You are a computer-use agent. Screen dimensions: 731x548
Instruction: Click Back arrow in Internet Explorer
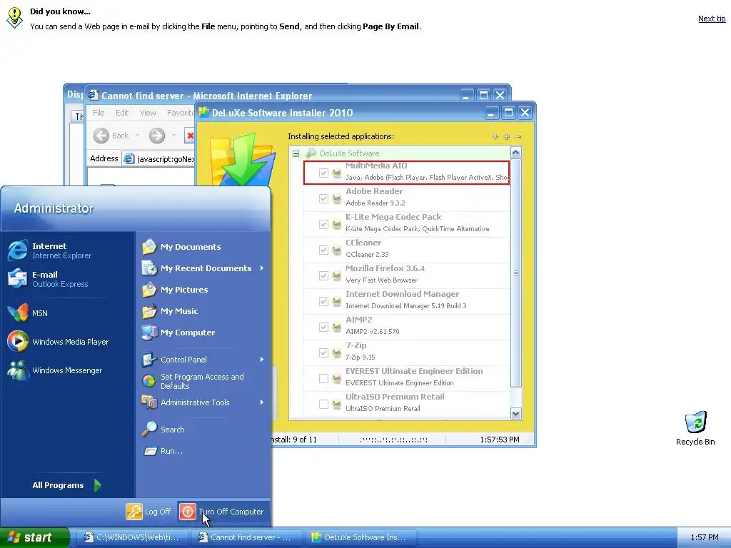point(101,136)
